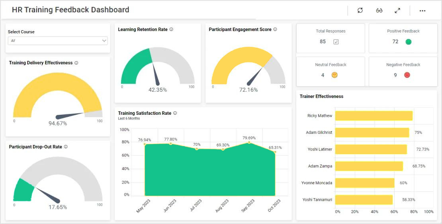Viewport: 442px width, 224px height.
Task: Click the May 2023 data point 76.94%
Action: 145,144
